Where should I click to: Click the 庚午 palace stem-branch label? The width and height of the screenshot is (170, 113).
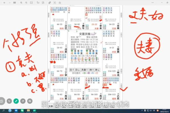(83, 27)
